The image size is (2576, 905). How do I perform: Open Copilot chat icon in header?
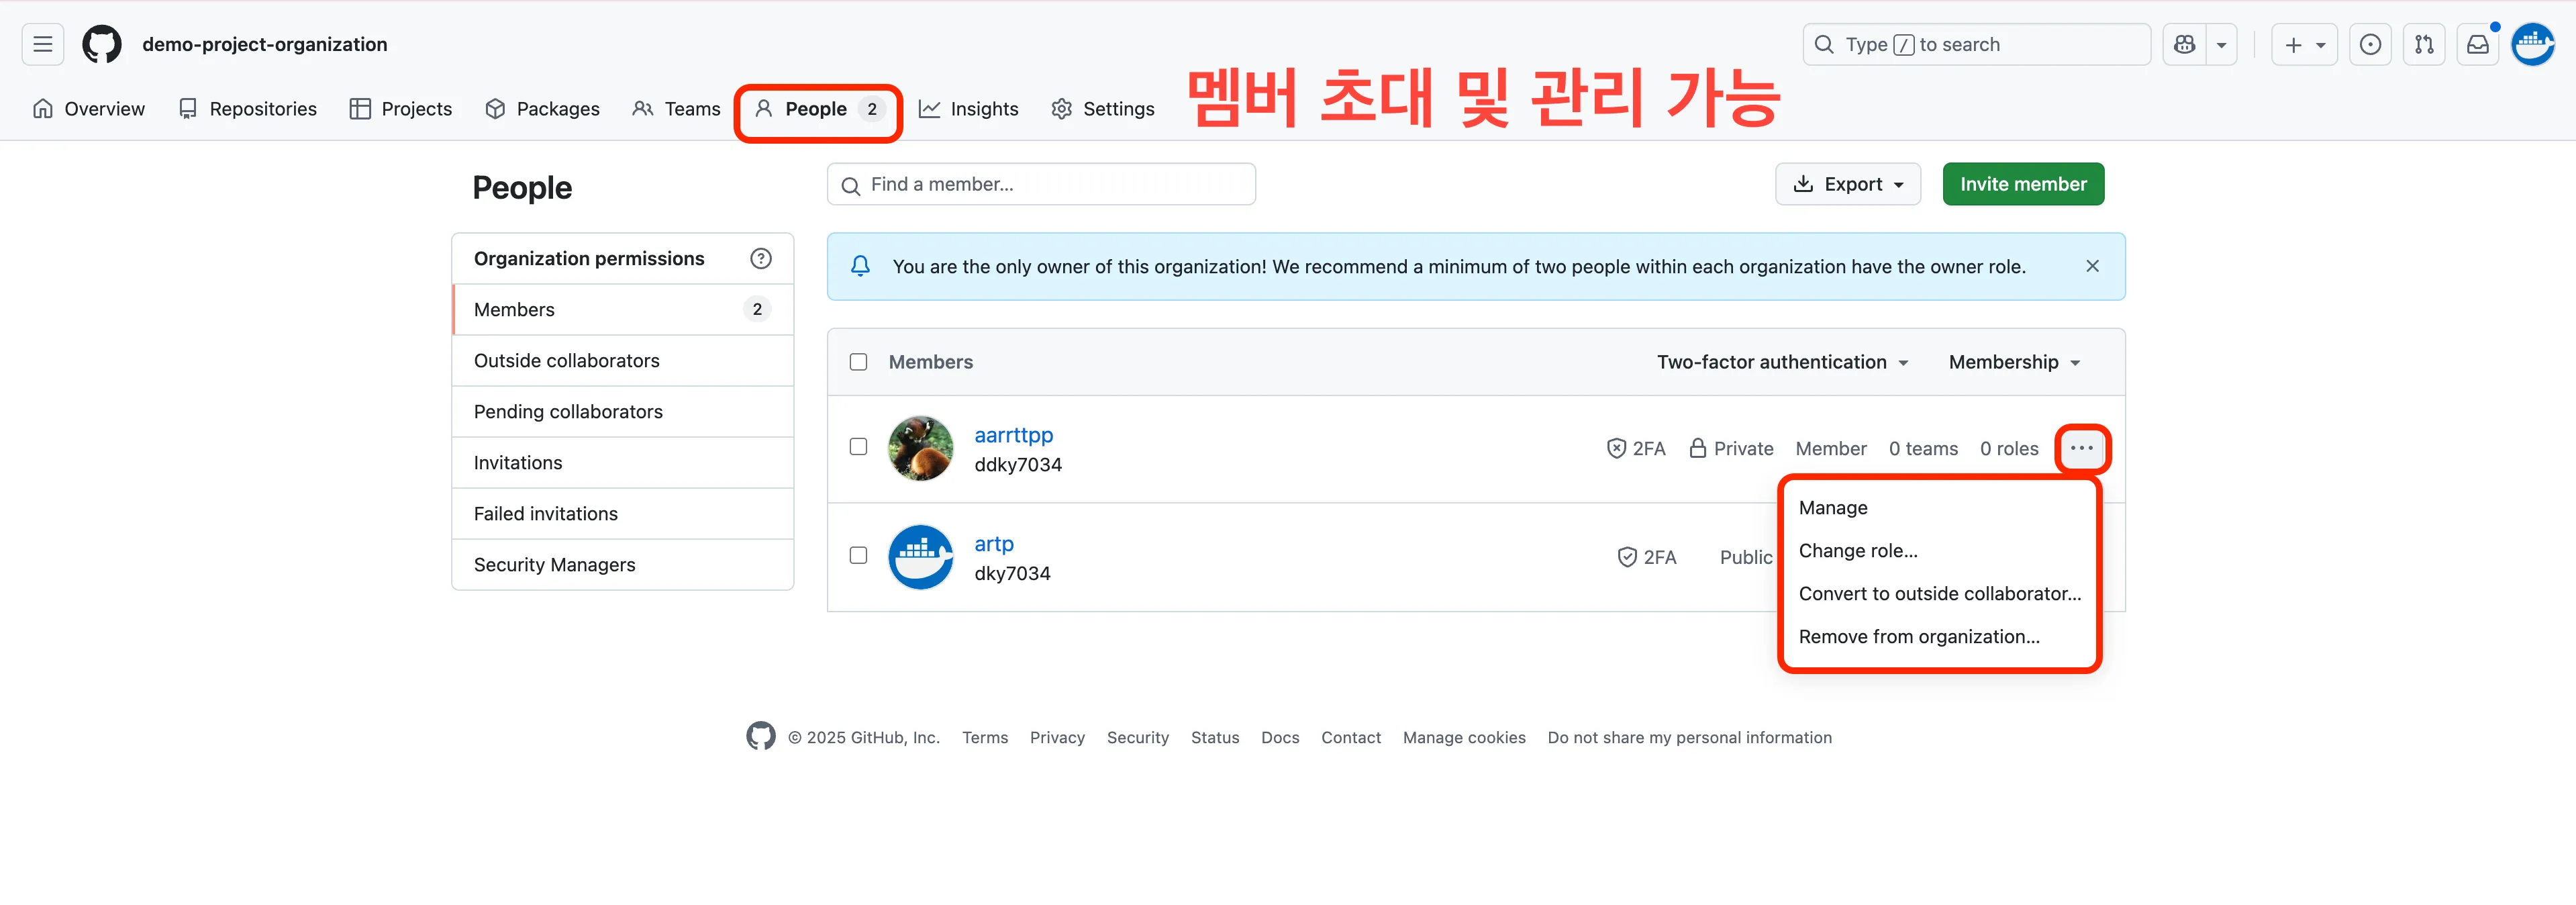tap(2185, 44)
